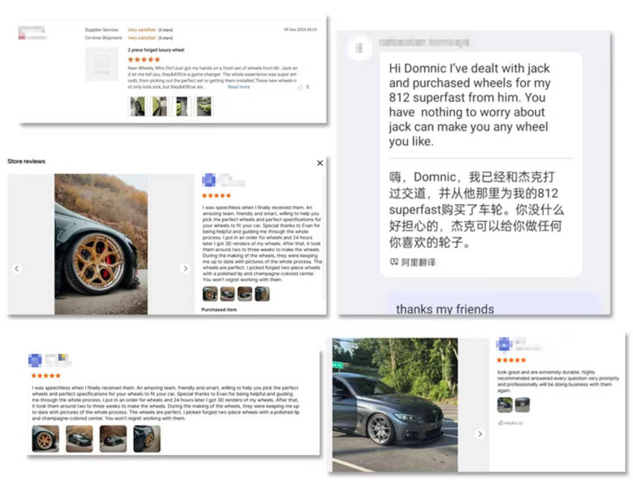Go to next photo in gold wheel review
Viewport: 633px width, 483px height.
pos(185,268)
